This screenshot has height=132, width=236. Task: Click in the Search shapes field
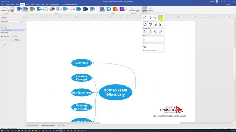click(x=11, y=22)
